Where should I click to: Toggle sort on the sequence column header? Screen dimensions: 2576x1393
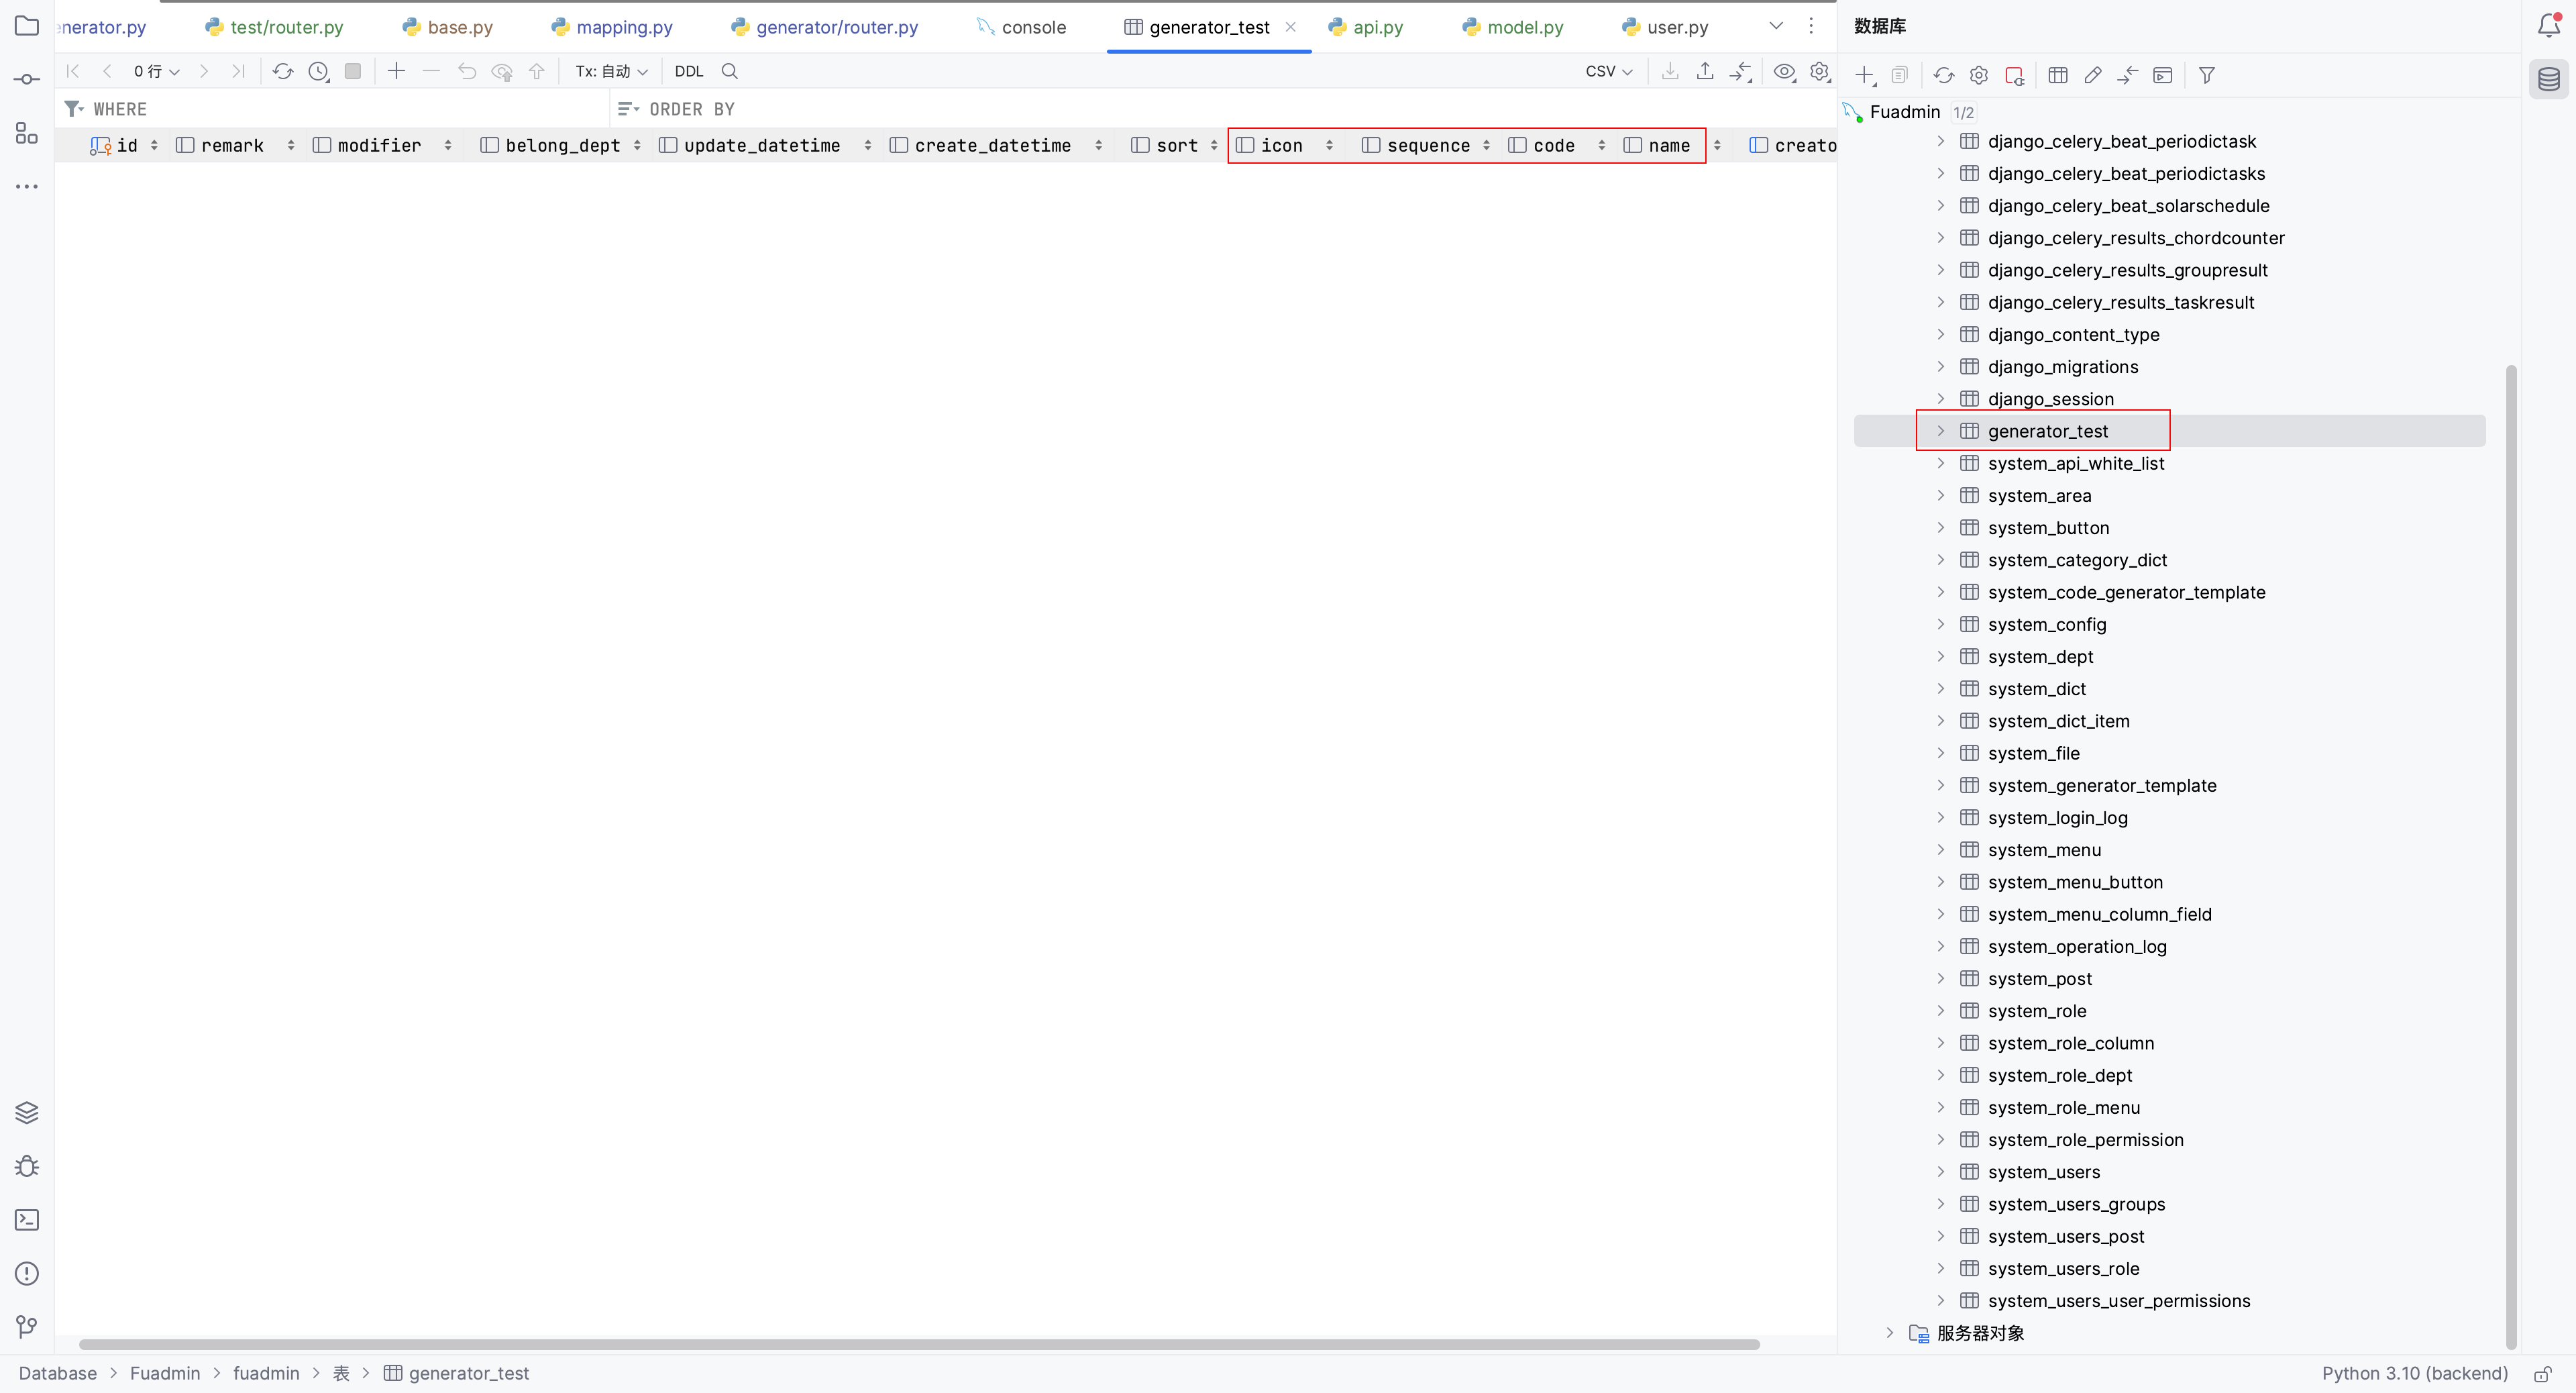[x=1487, y=146]
